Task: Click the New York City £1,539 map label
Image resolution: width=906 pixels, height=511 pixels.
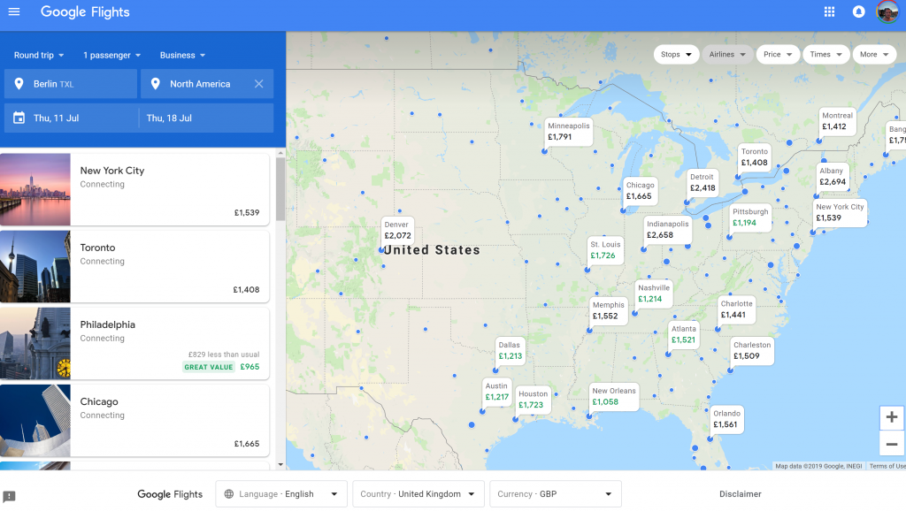Action: pos(840,212)
